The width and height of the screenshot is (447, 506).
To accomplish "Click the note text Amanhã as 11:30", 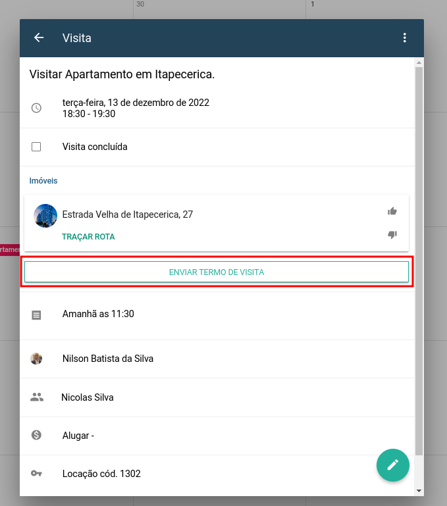I will point(98,314).
